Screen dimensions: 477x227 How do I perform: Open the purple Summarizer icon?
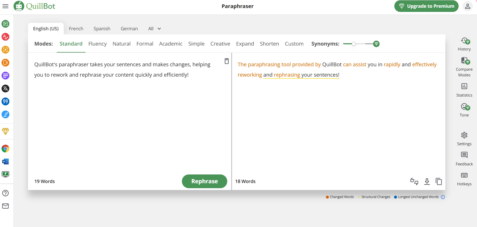(5, 76)
